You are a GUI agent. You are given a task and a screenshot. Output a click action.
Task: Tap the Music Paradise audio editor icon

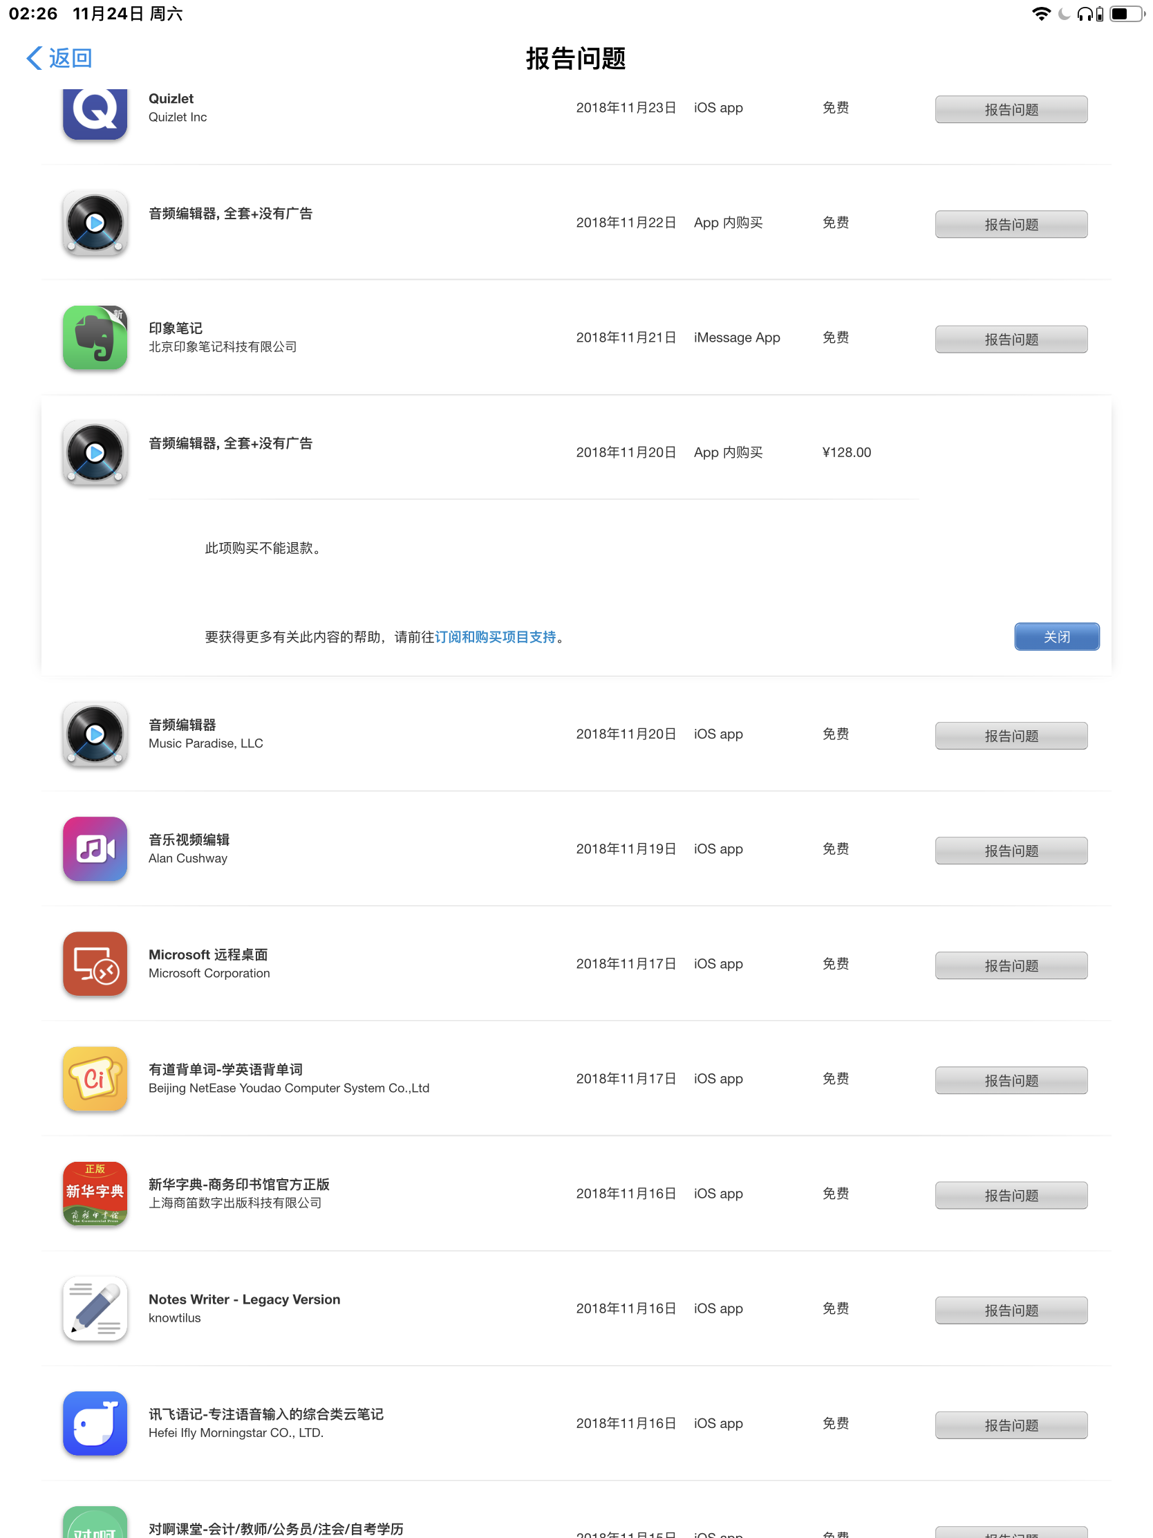pyautogui.click(x=95, y=734)
